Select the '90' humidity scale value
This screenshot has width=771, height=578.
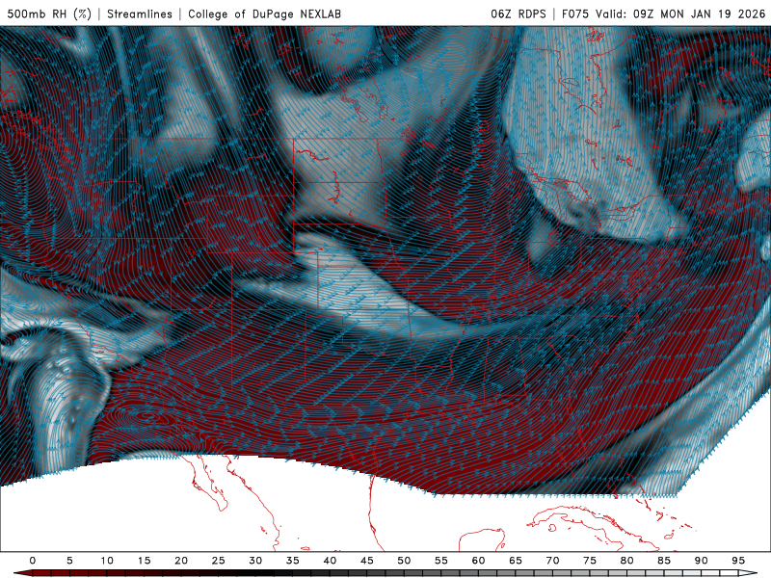click(701, 561)
